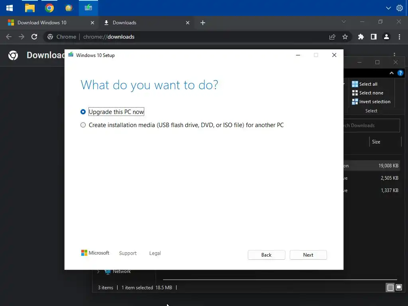Open the Windows Start menu
The height and width of the screenshot is (306, 408).
point(10,8)
